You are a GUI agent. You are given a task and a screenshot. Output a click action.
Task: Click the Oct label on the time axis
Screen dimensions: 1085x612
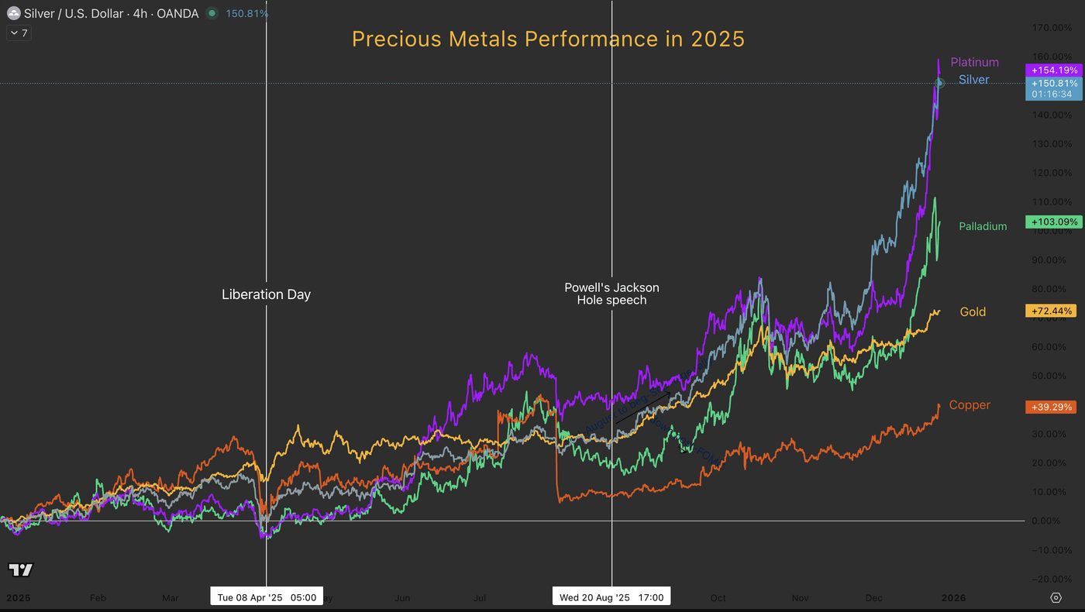(x=718, y=598)
